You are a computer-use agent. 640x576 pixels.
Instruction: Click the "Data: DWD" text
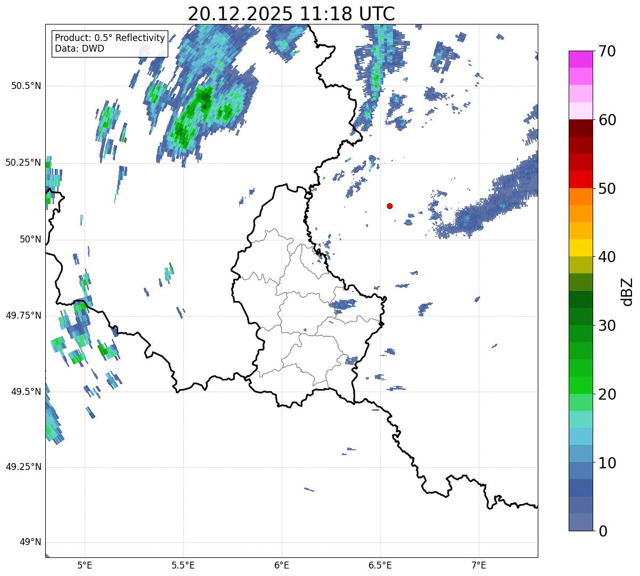click(79, 48)
